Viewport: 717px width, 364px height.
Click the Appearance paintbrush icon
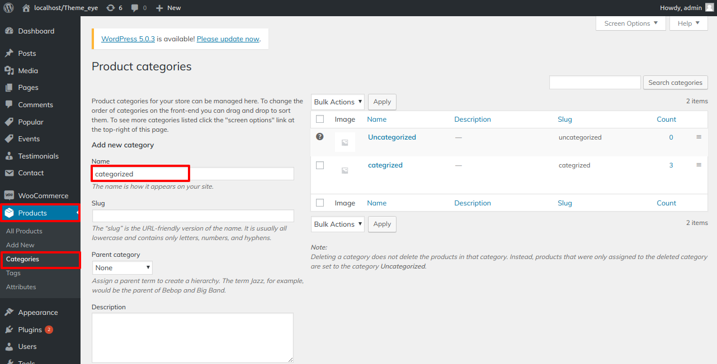tap(9, 313)
